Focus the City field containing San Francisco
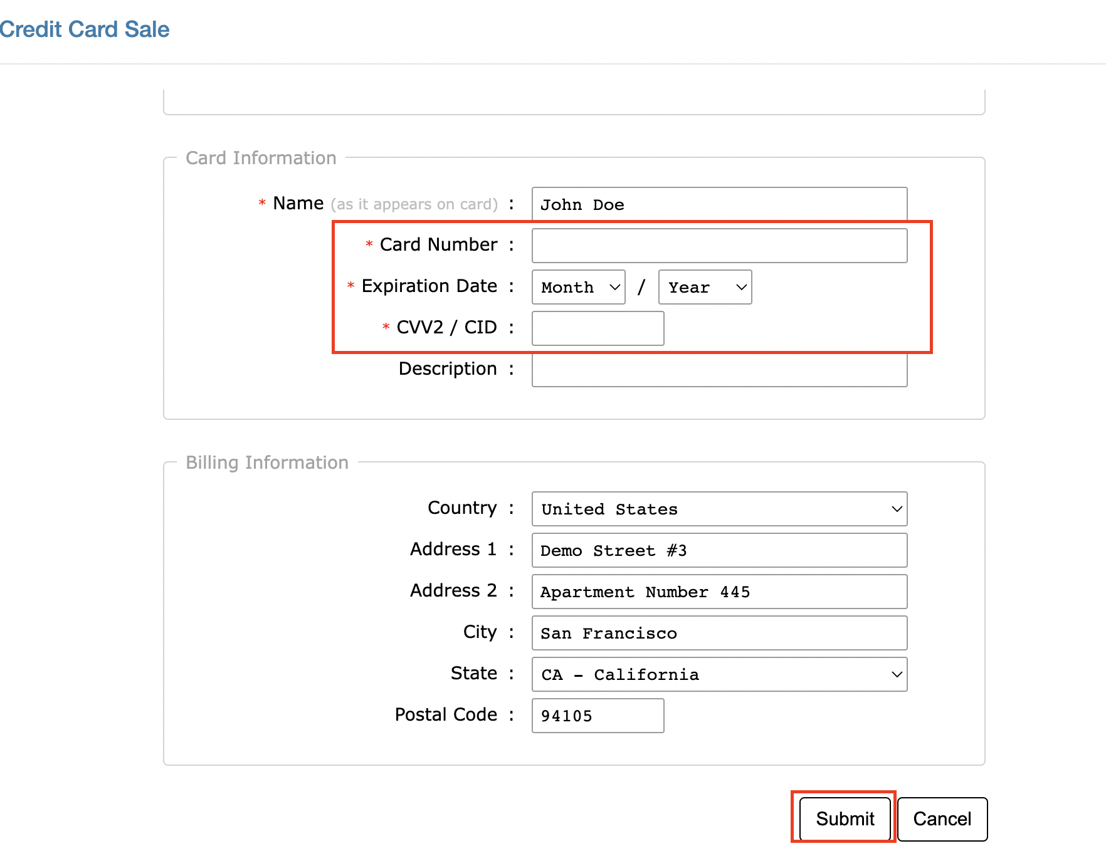Viewport: 1106px width, 846px height. tap(719, 633)
